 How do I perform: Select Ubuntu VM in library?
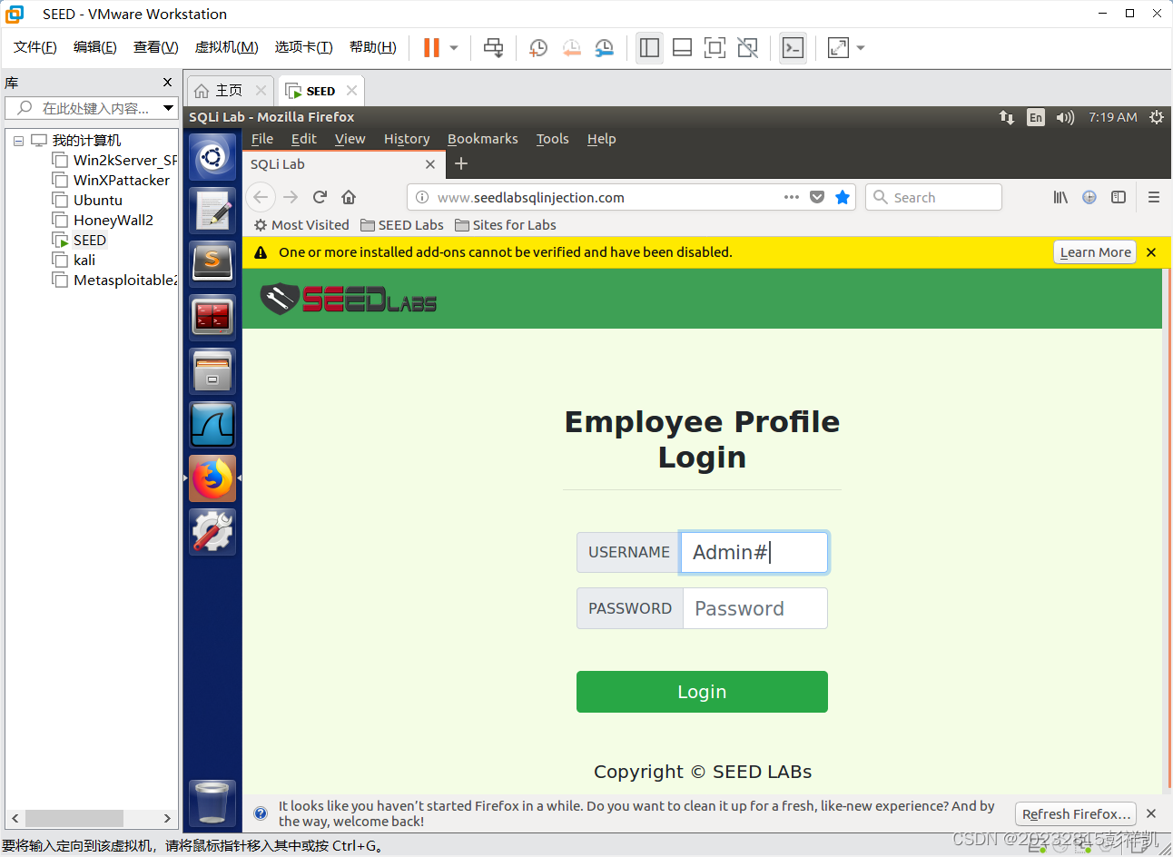coord(88,201)
